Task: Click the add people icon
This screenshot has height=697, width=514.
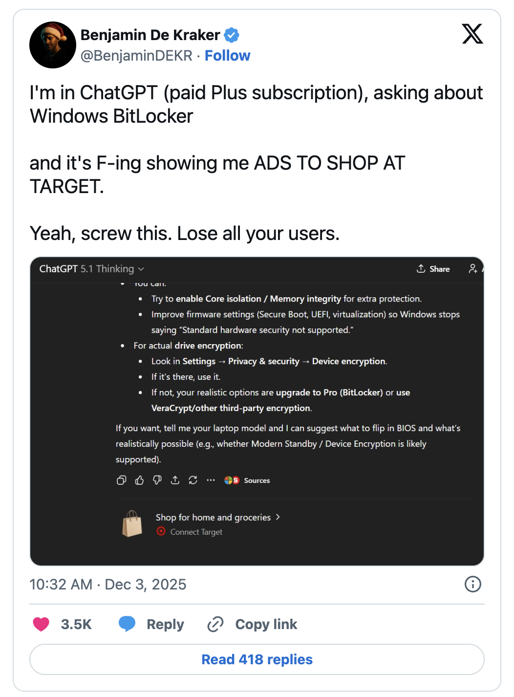Action: (x=472, y=269)
